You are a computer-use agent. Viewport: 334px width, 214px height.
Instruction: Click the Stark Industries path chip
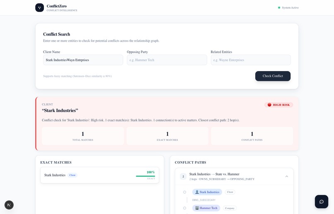click(x=207, y=192)
